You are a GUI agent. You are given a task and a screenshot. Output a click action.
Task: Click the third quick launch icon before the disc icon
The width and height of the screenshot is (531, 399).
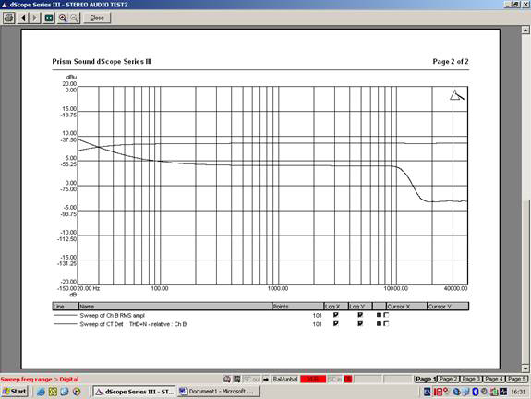click(x=65, y=392)
